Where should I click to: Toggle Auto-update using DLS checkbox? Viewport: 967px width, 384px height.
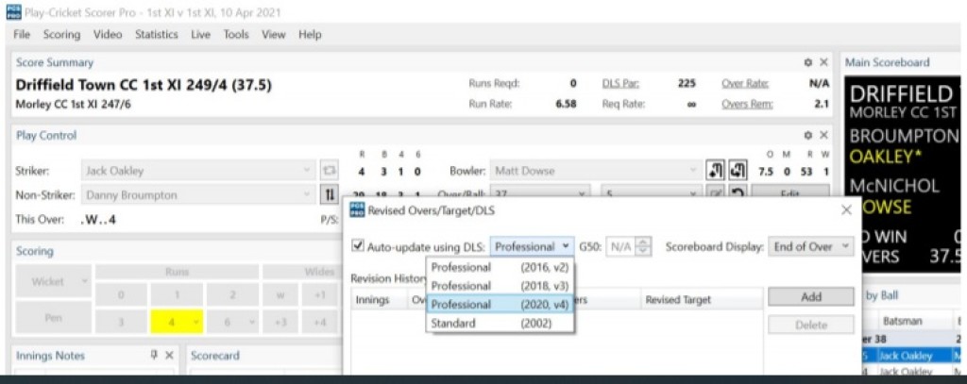coord(356,246)
